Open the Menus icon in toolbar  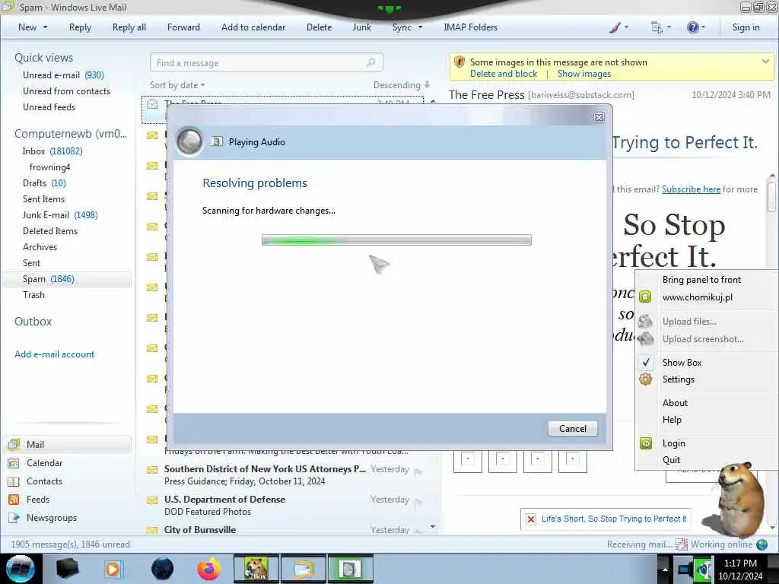coord(657,28)
